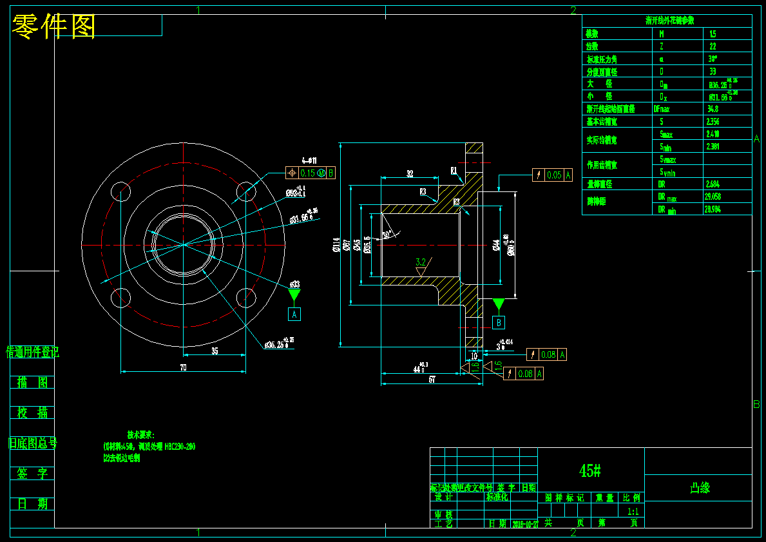Click the '重量' header cell
The width and height of the screenshot is (766, 542).
tap(604, 498)
